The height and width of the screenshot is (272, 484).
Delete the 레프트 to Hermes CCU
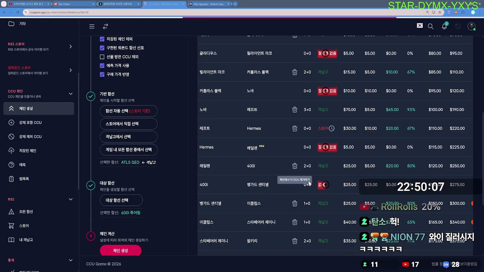[x=295, y=128]
